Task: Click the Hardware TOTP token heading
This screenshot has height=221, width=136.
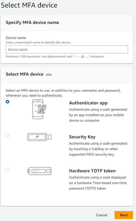Action: 92,171
